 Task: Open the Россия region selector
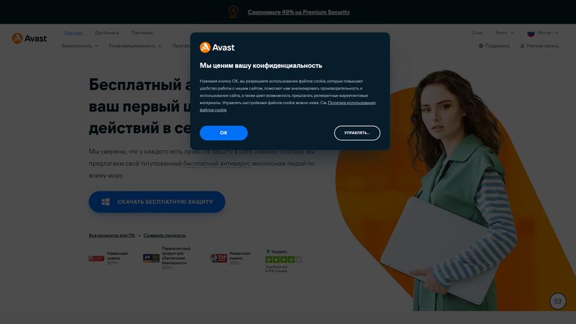point(543,33)
